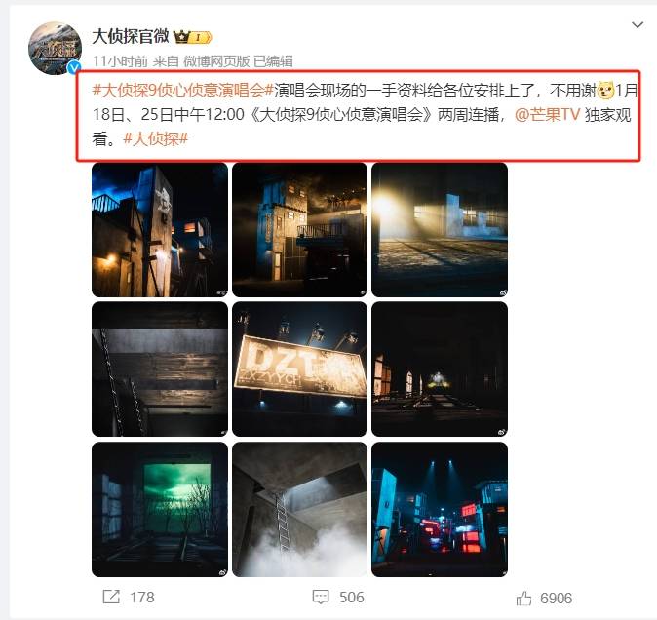Click the 微博网页版 source link
657x620 pixels.
[x=216, y=61]
